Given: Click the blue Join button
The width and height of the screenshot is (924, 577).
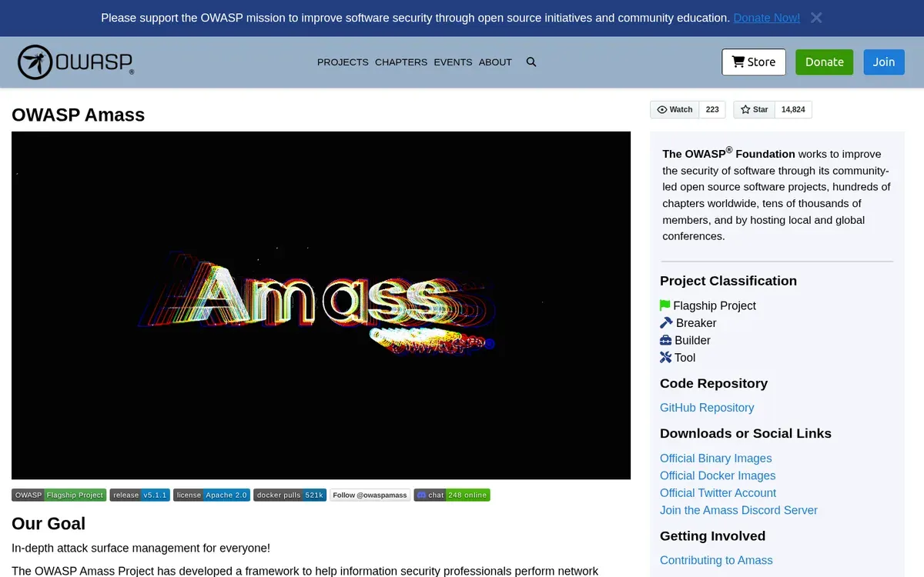Looking at the screenshot, I should coord(884,62).
